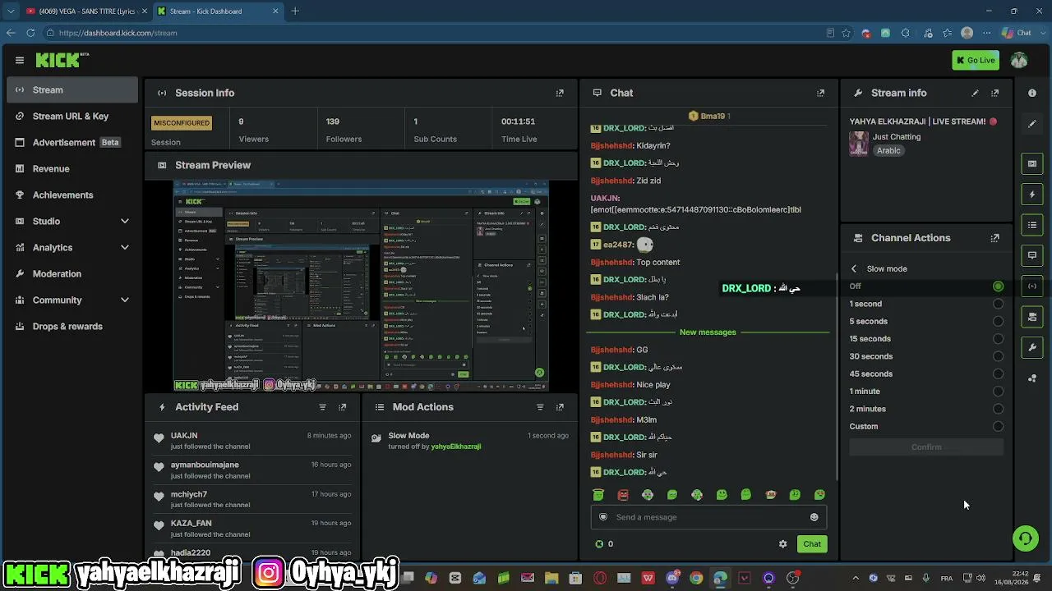This screenshot has width=1052, height=591.
Task: Click the Kick logo
Action: coord(61,60)
